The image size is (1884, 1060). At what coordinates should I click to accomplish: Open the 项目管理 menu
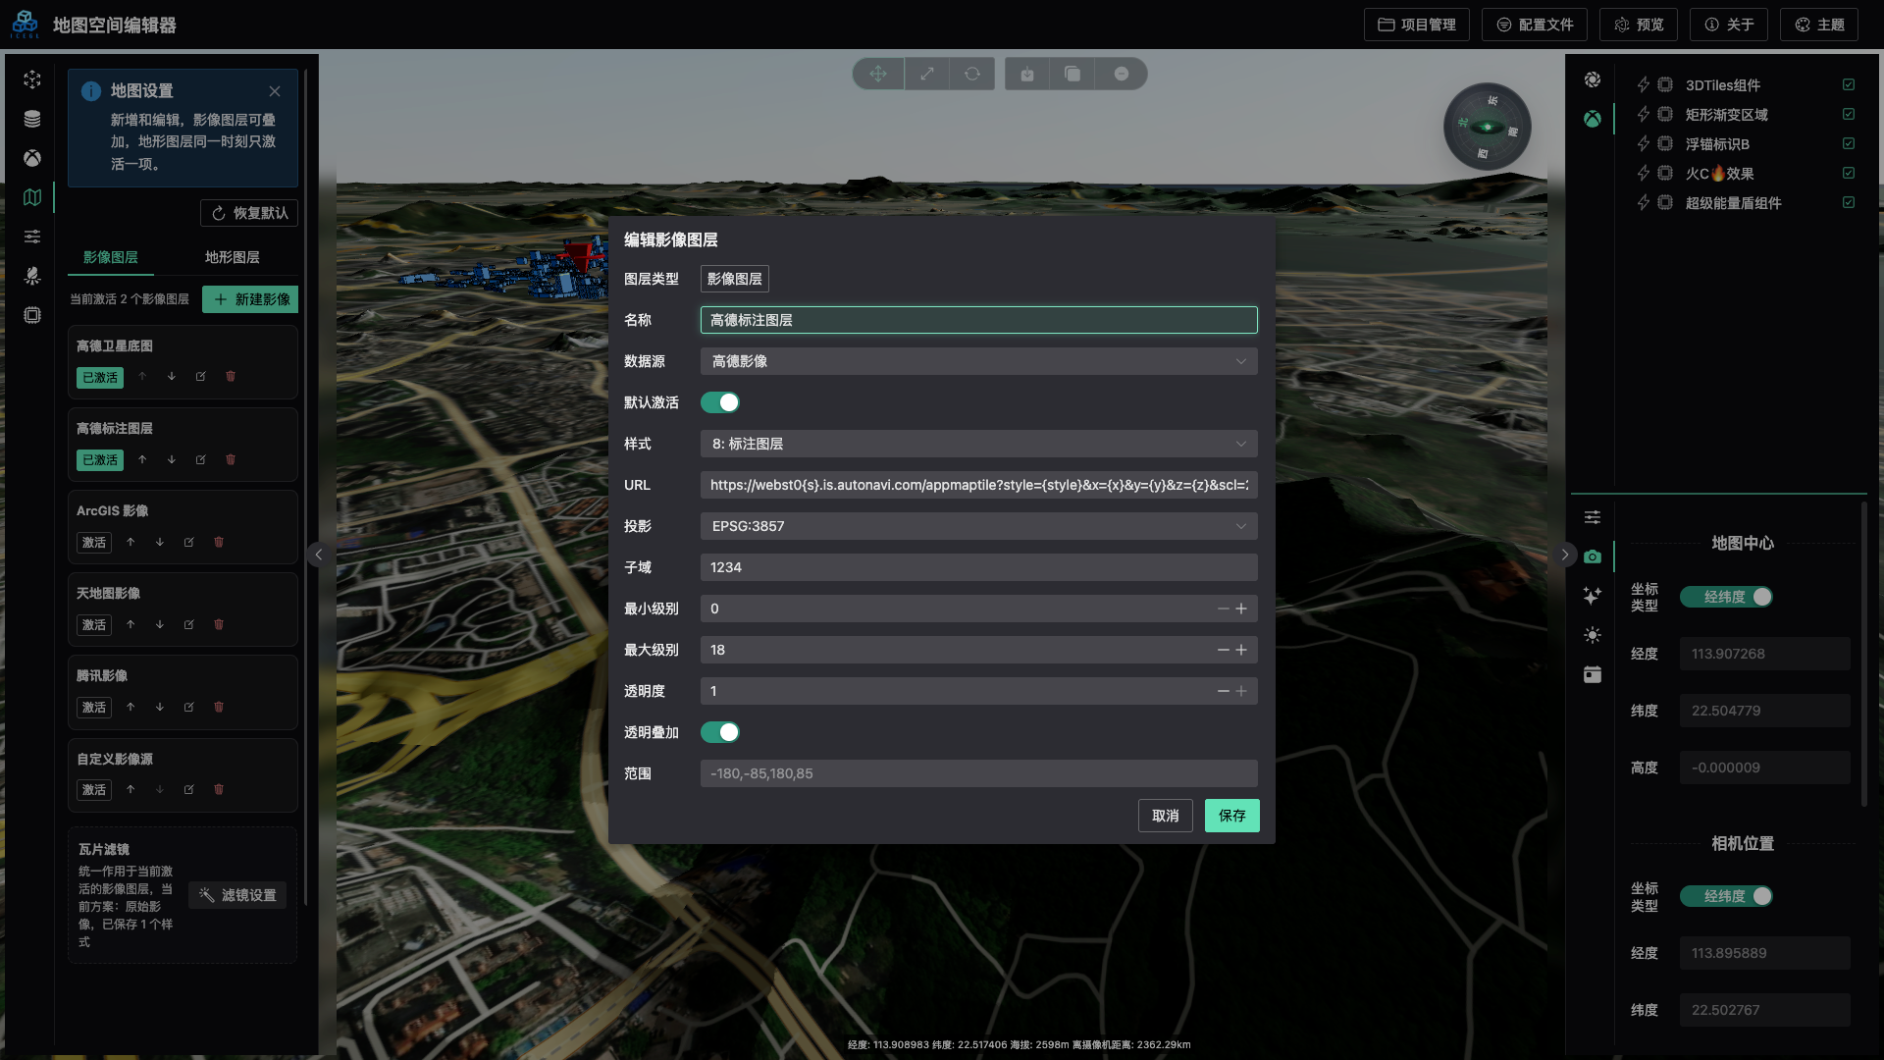1416,25
